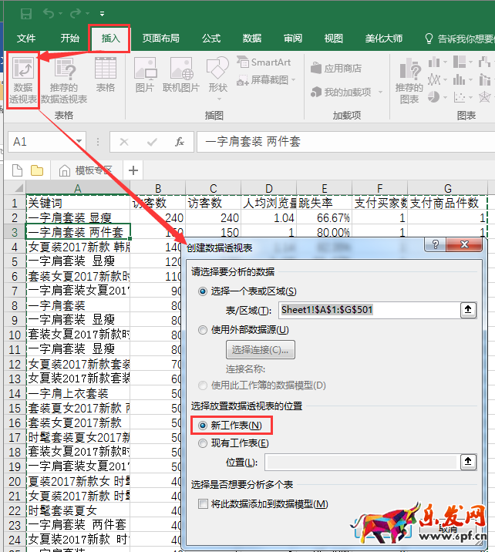
Task: Insert a picture using 图片 icon
Action: click(145, 76)
